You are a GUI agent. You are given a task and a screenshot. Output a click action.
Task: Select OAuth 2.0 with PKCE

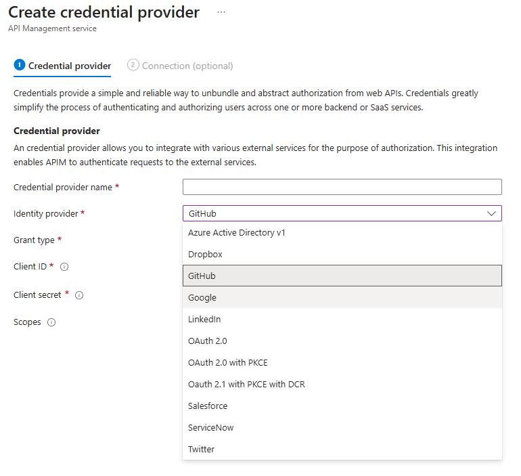pos(227,363)
